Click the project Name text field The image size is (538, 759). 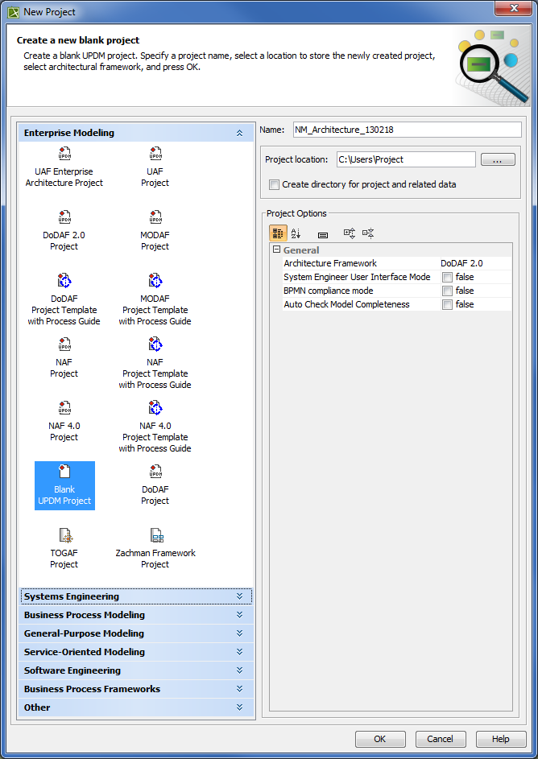click(407, 130)
